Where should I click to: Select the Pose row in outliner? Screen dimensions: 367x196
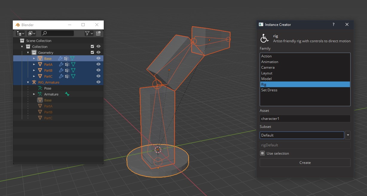pyautogui.click(x=58, y=88)
